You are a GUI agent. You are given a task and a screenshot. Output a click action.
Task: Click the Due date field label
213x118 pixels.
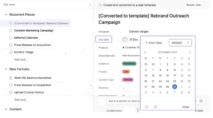pyautogui.click(x=104, y=39)
